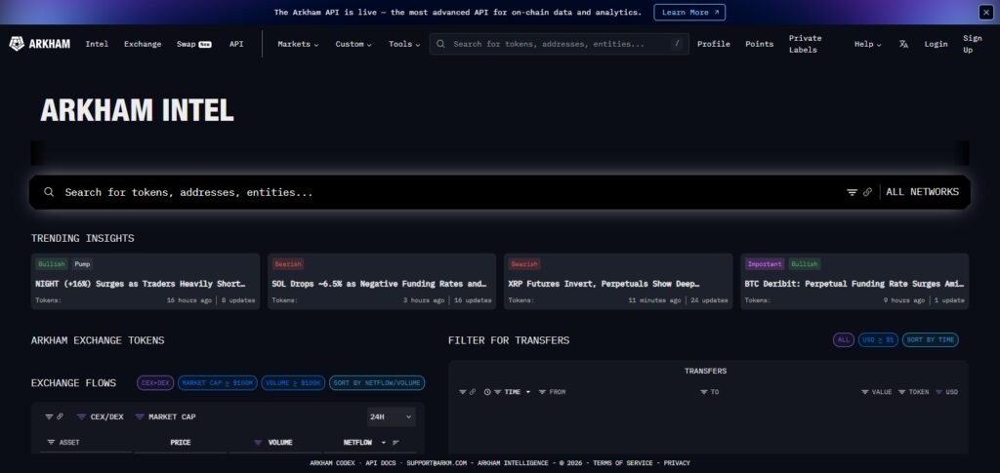This screenshot has width=1000, height=473.
Task: Toggle the VOLUME ≥ $100K chip
Action: tap(293, 383)
